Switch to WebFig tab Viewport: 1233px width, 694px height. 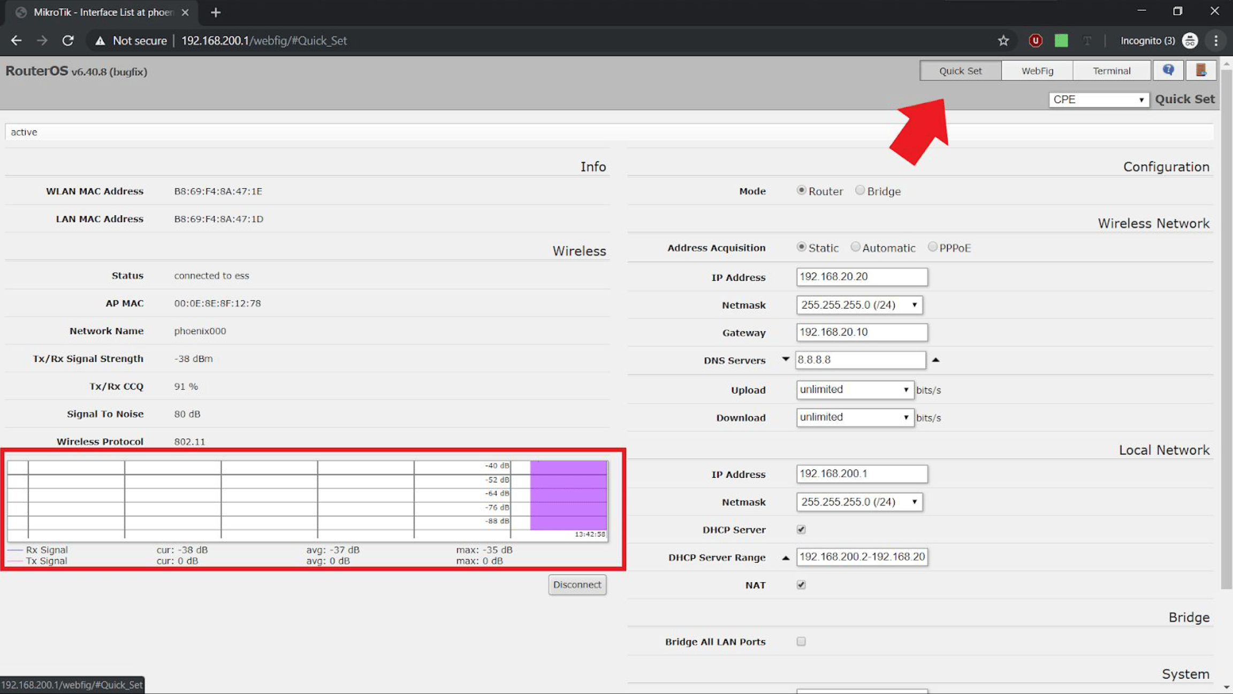click(x=1037, y=71)
